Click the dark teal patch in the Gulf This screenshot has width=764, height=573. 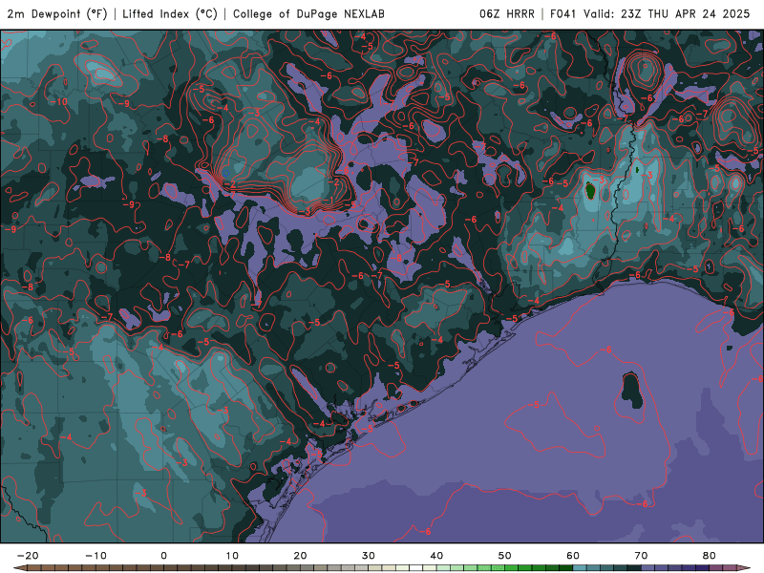click(x=632, y=390)
